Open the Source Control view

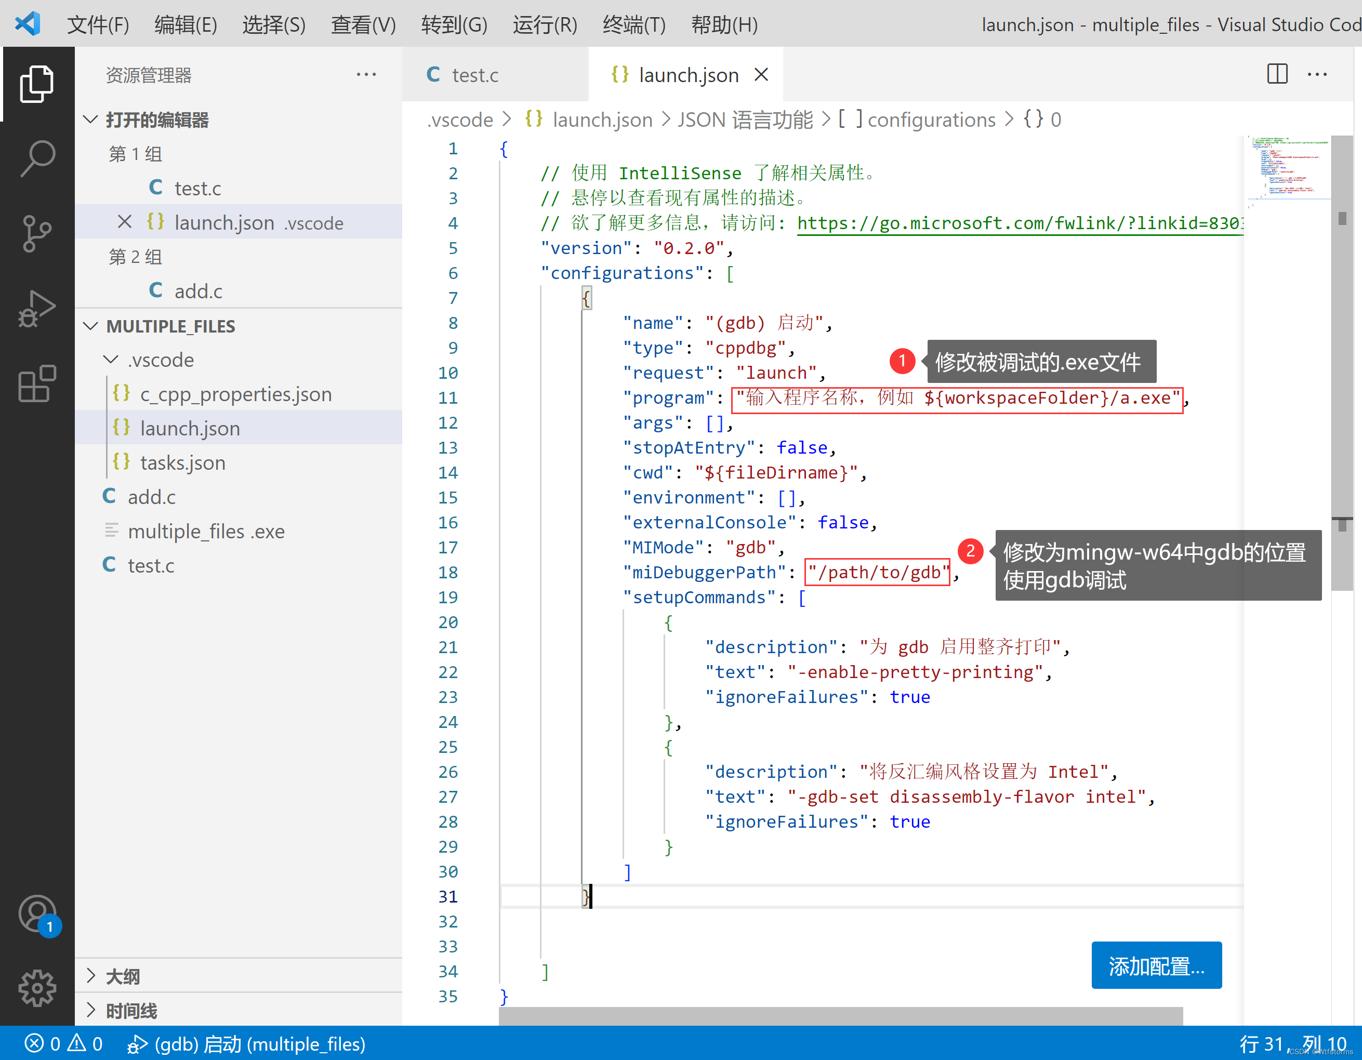[37, 233]
